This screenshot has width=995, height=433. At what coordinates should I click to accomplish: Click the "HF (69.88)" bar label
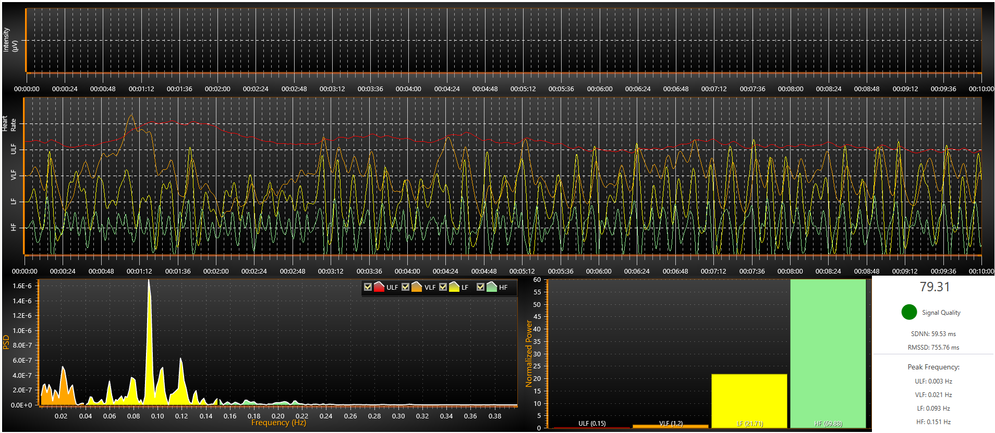coord(828,424)
